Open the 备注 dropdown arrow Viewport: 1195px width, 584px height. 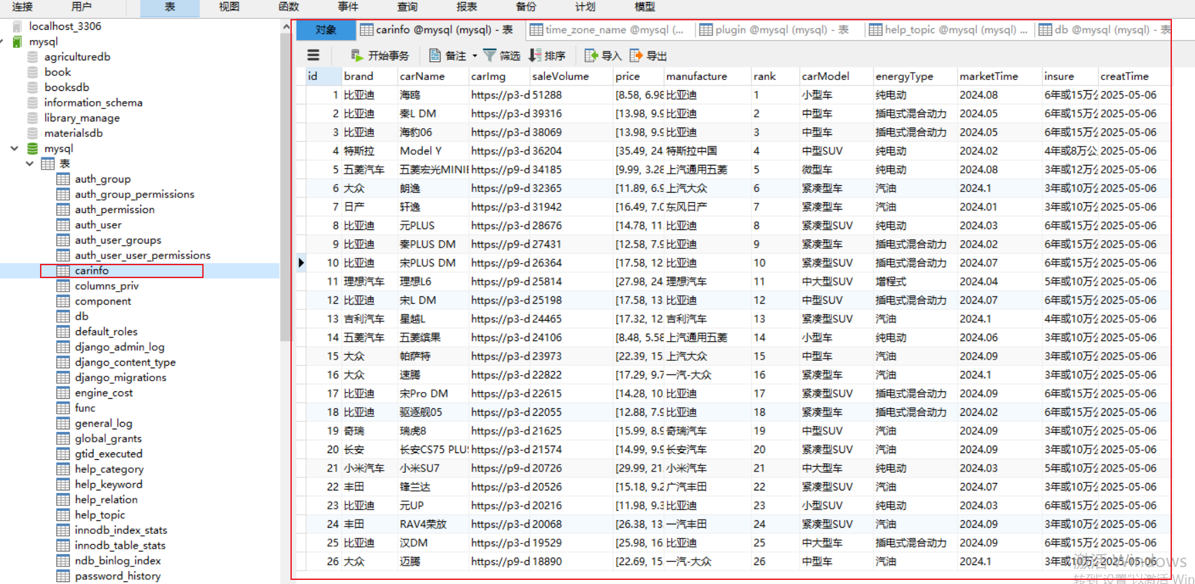(474, 56)
